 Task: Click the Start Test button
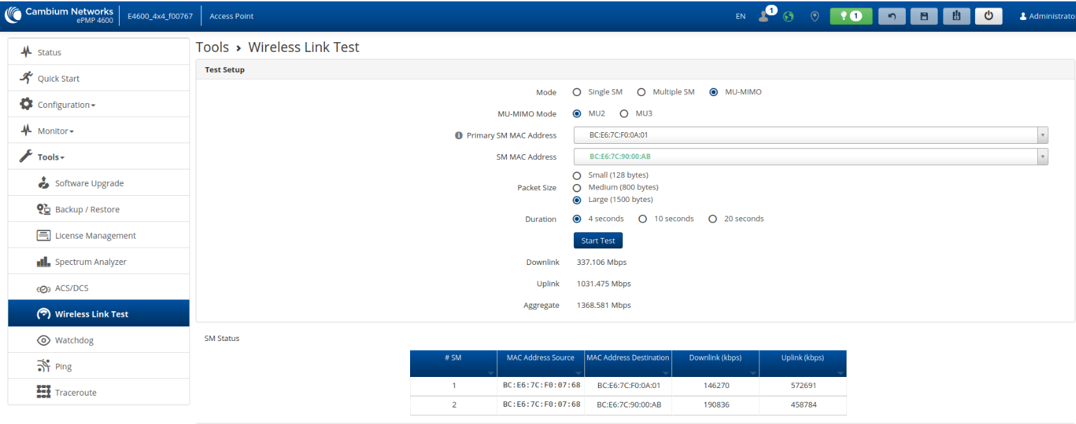pyautogui.click(x=598, y=241)
